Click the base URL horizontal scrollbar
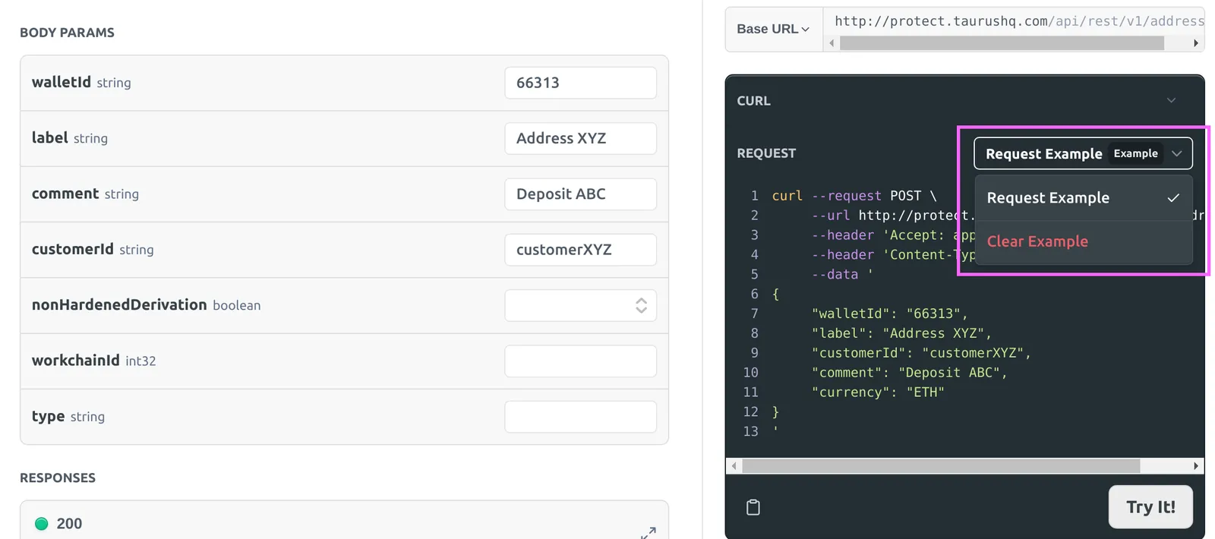1215x539 pixels. point(1002,43)
